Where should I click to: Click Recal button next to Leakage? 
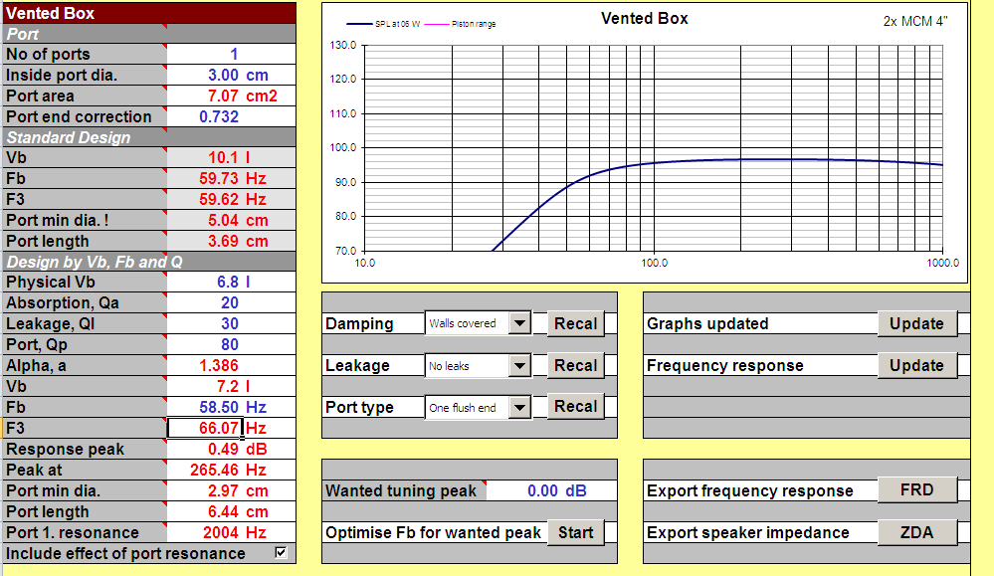point(576,366)
